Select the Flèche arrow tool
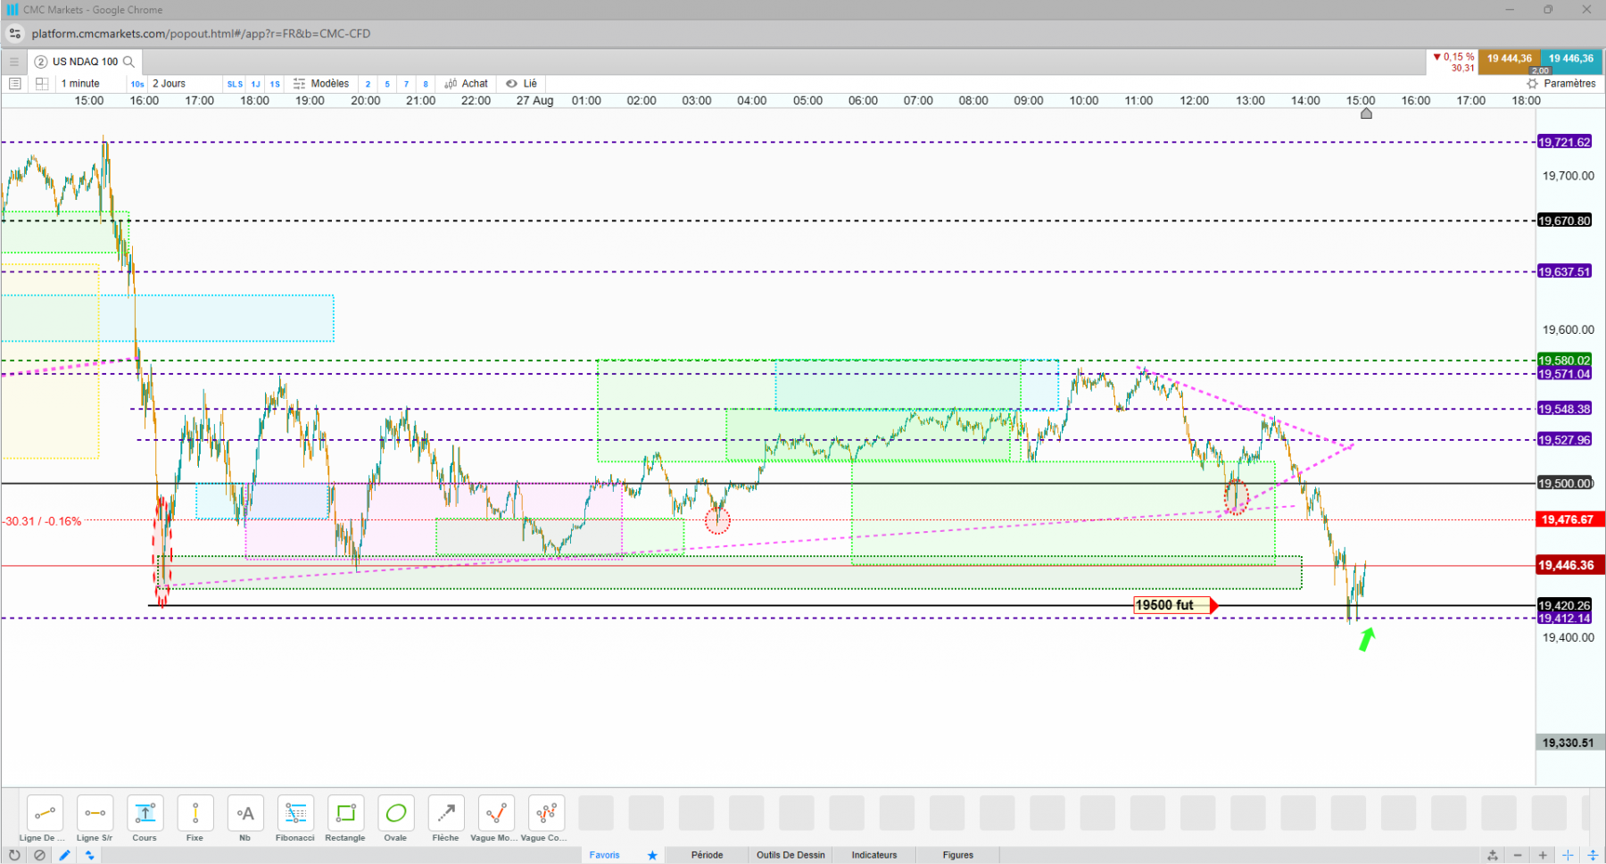Image resolution: width=1606 pixels, height=864 pixels. point(446,813)
